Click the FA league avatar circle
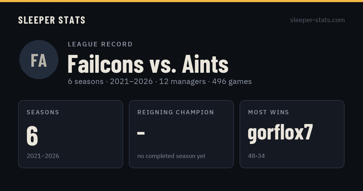This screenshot has width=363, height=191. tap(39, 59)
